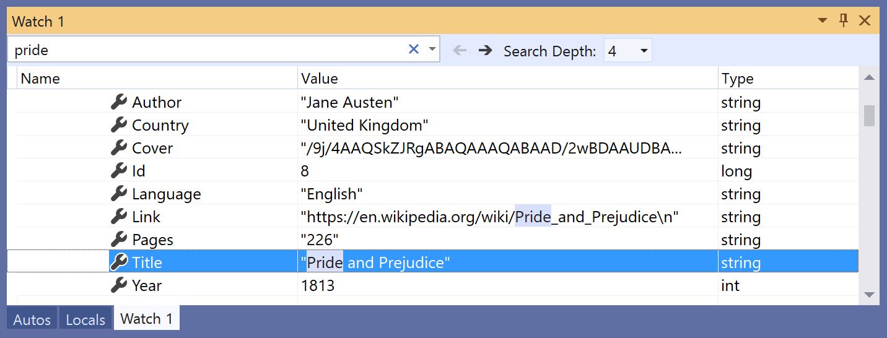The image size is (887, 338).
Task: Select the Link row name
Action: 146,217
